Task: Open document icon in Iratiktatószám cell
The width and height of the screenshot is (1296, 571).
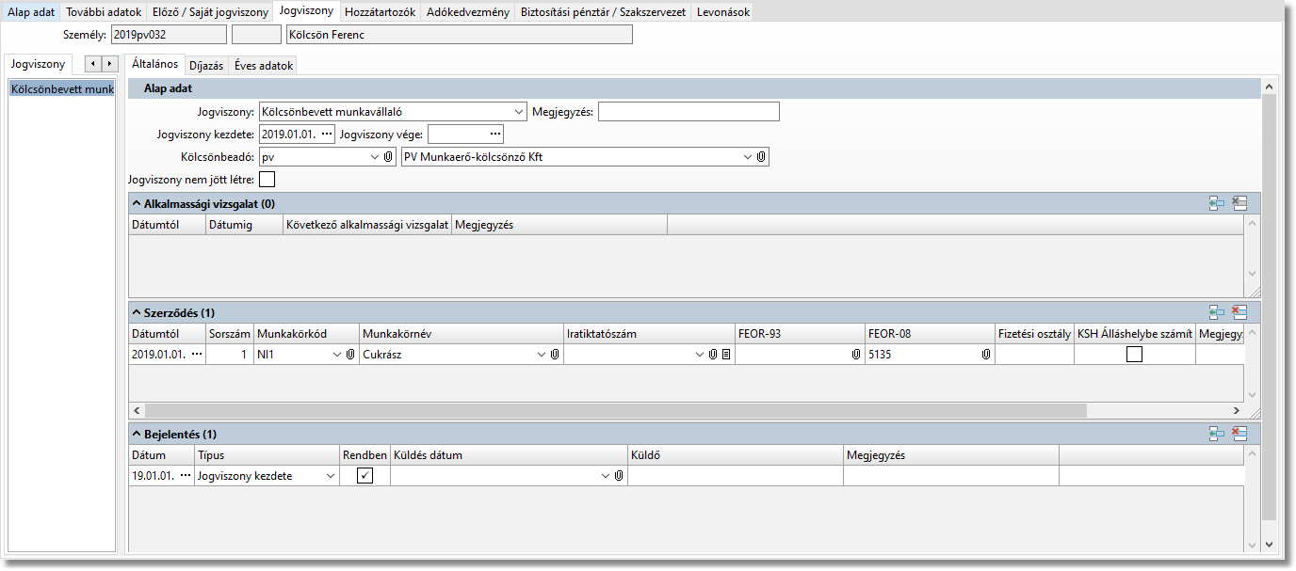Action: coord(726,355)
